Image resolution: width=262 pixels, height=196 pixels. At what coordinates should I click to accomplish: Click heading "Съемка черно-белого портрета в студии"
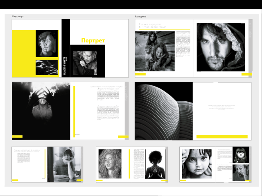click(x=106, y=87)
